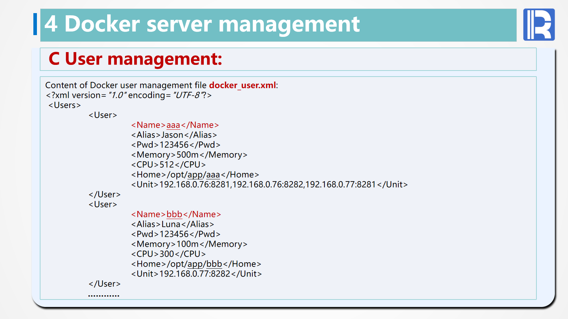Select the CPU 512 entry

pyautogui.click(x=168, y=165)
